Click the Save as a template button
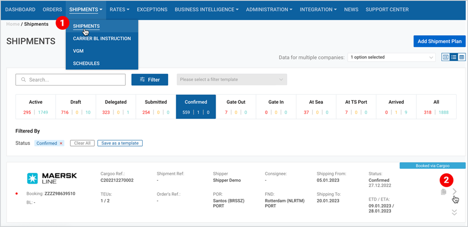 click(x=120, y=143)
